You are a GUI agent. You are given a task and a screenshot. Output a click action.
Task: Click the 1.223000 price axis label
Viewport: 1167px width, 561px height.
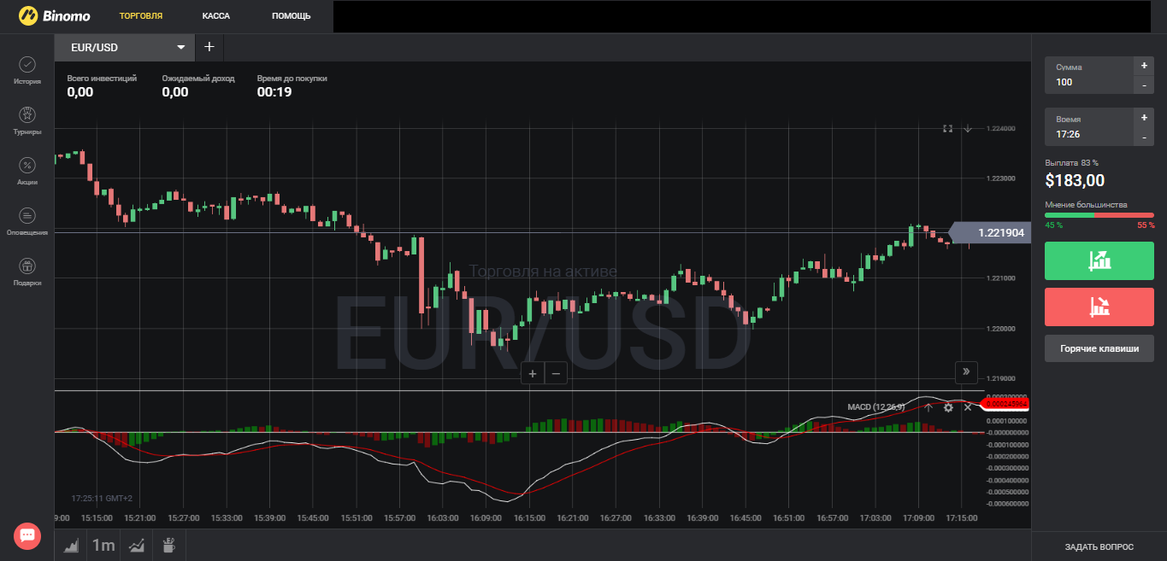pos(1001,178)
